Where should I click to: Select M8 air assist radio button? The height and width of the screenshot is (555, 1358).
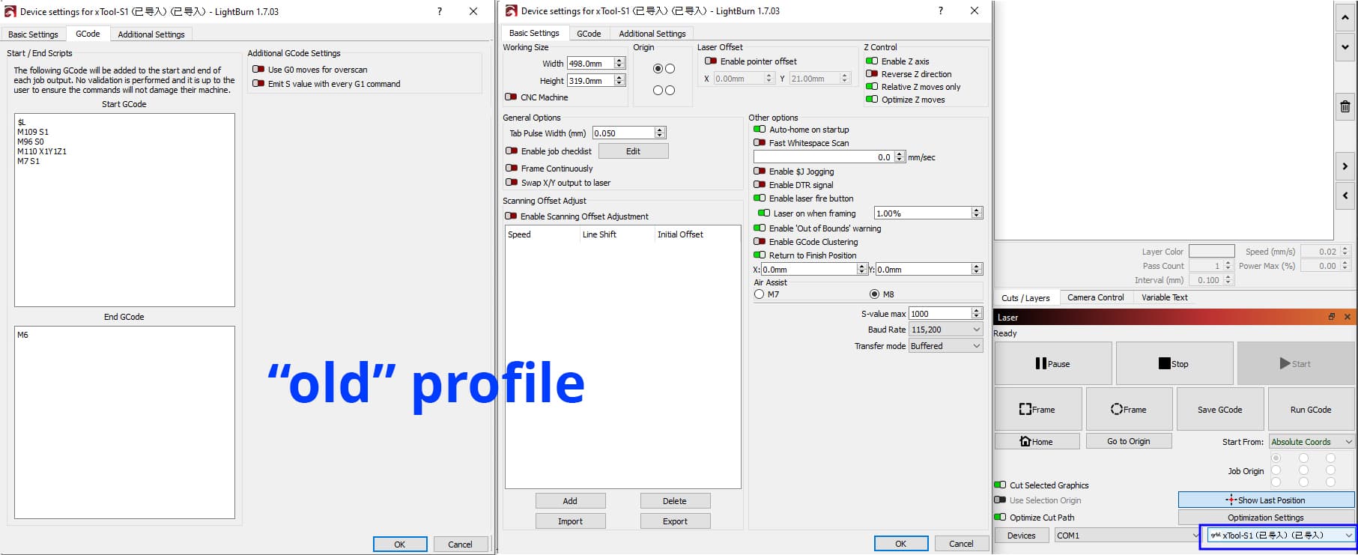874,294
